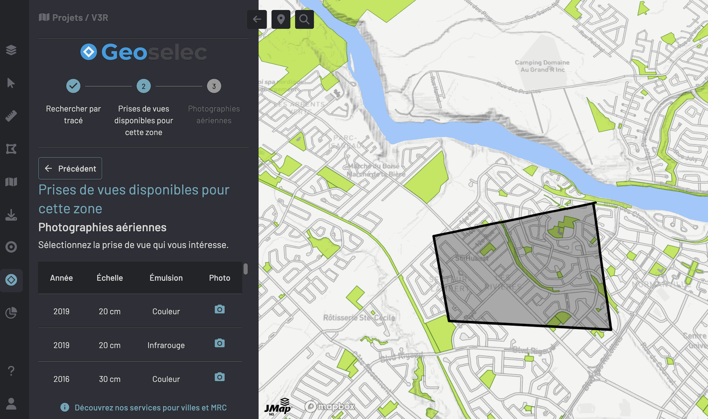Open the layers panel icon

point(11,50)
